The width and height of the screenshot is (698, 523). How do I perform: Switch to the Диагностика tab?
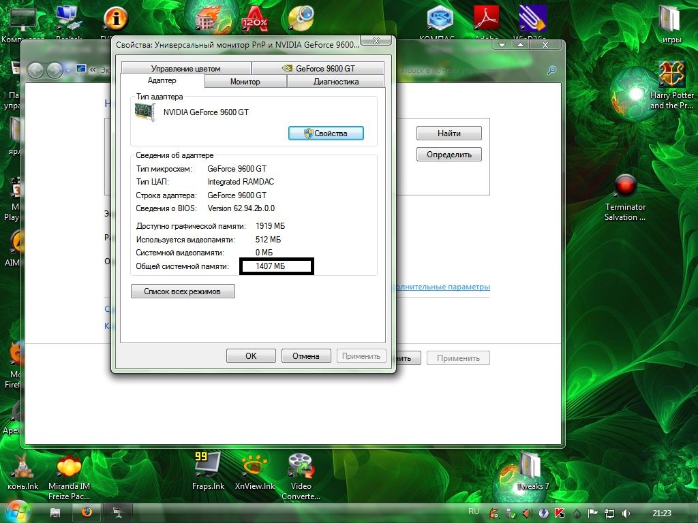coord(335,82)
